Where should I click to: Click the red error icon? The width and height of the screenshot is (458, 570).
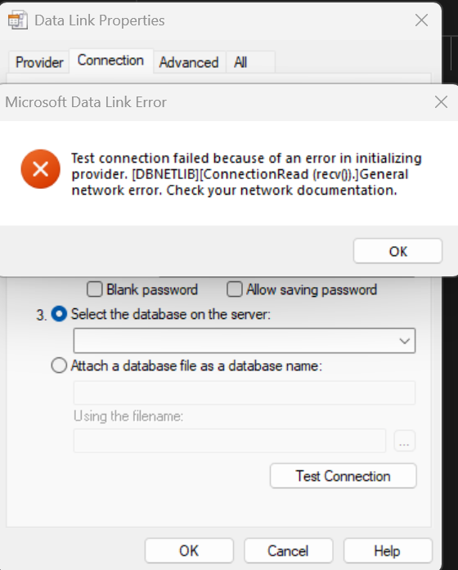40,169
